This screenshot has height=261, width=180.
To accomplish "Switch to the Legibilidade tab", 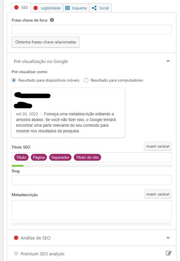I will point(47,8).
